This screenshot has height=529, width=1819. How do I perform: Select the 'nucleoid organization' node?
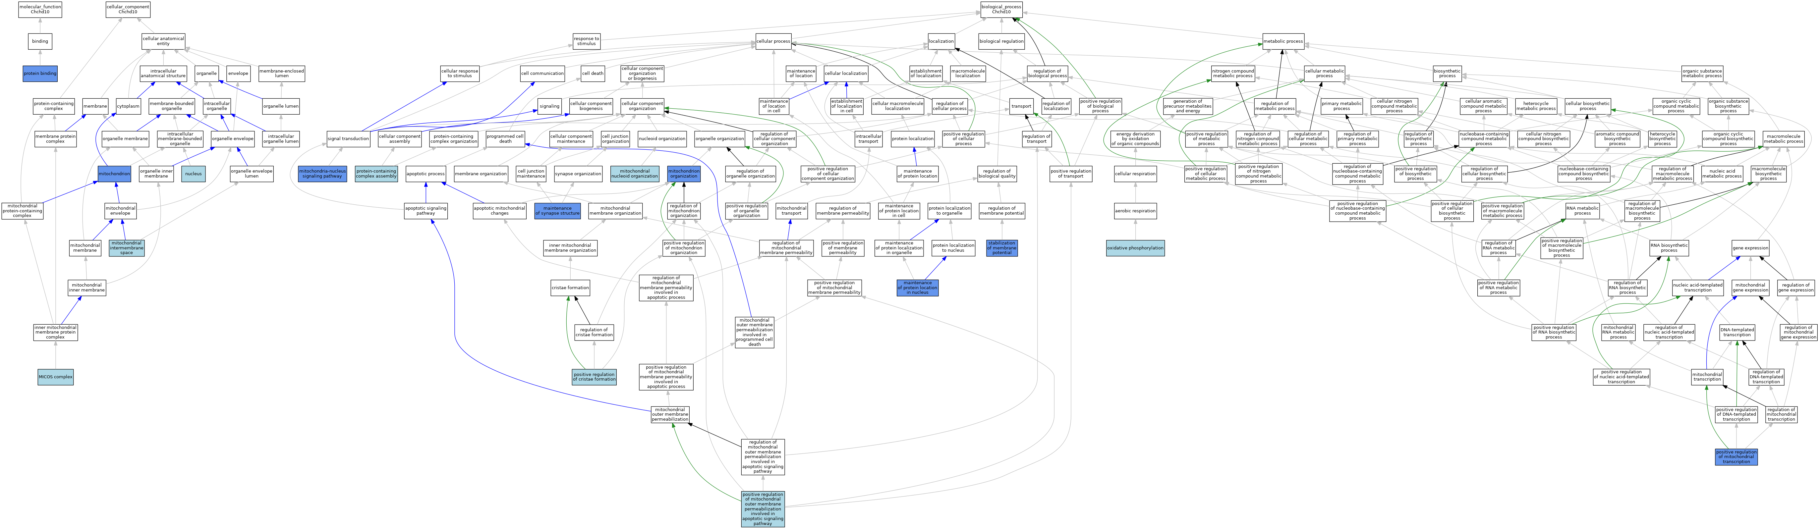point(662,139)
